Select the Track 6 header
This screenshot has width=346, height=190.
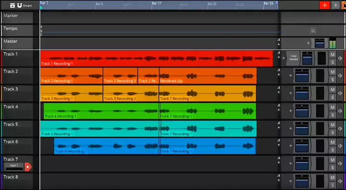coord(17,146)
